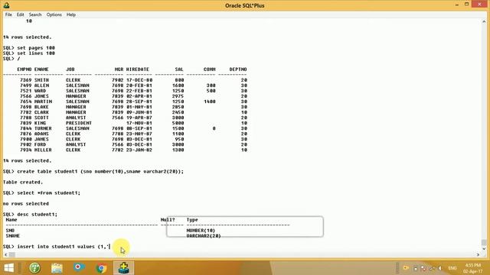Click the DEPTNO column header
This screenshot has height=275, width=490.
pos(238,70)
